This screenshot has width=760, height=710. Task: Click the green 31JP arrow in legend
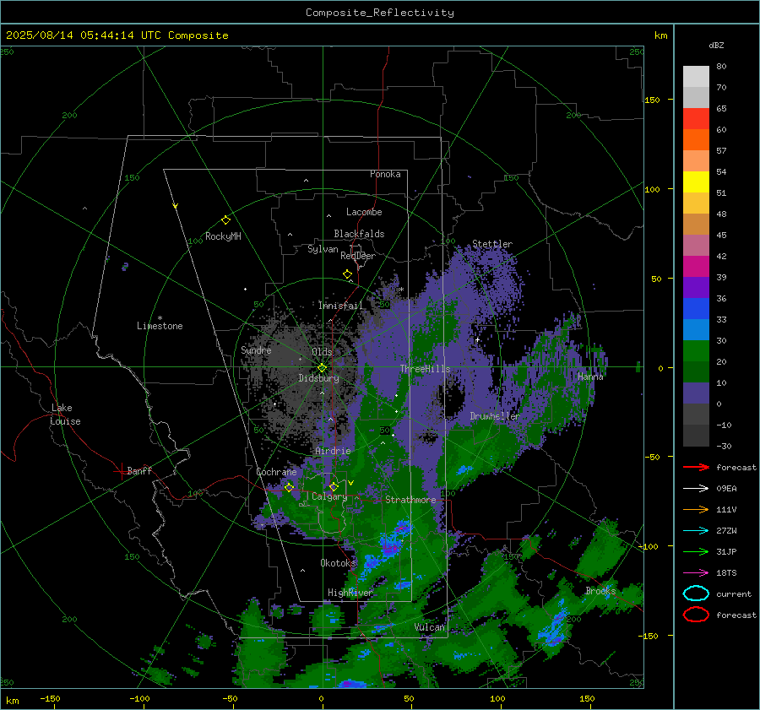[x=696, y=551]
